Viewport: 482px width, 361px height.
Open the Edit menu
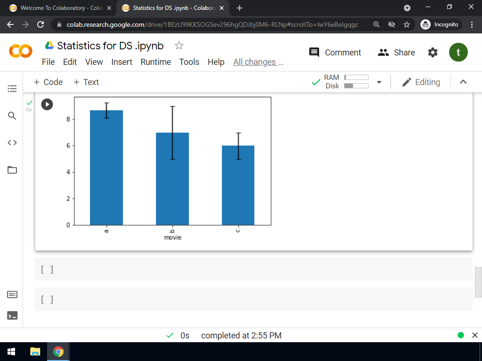click(70, 62)
